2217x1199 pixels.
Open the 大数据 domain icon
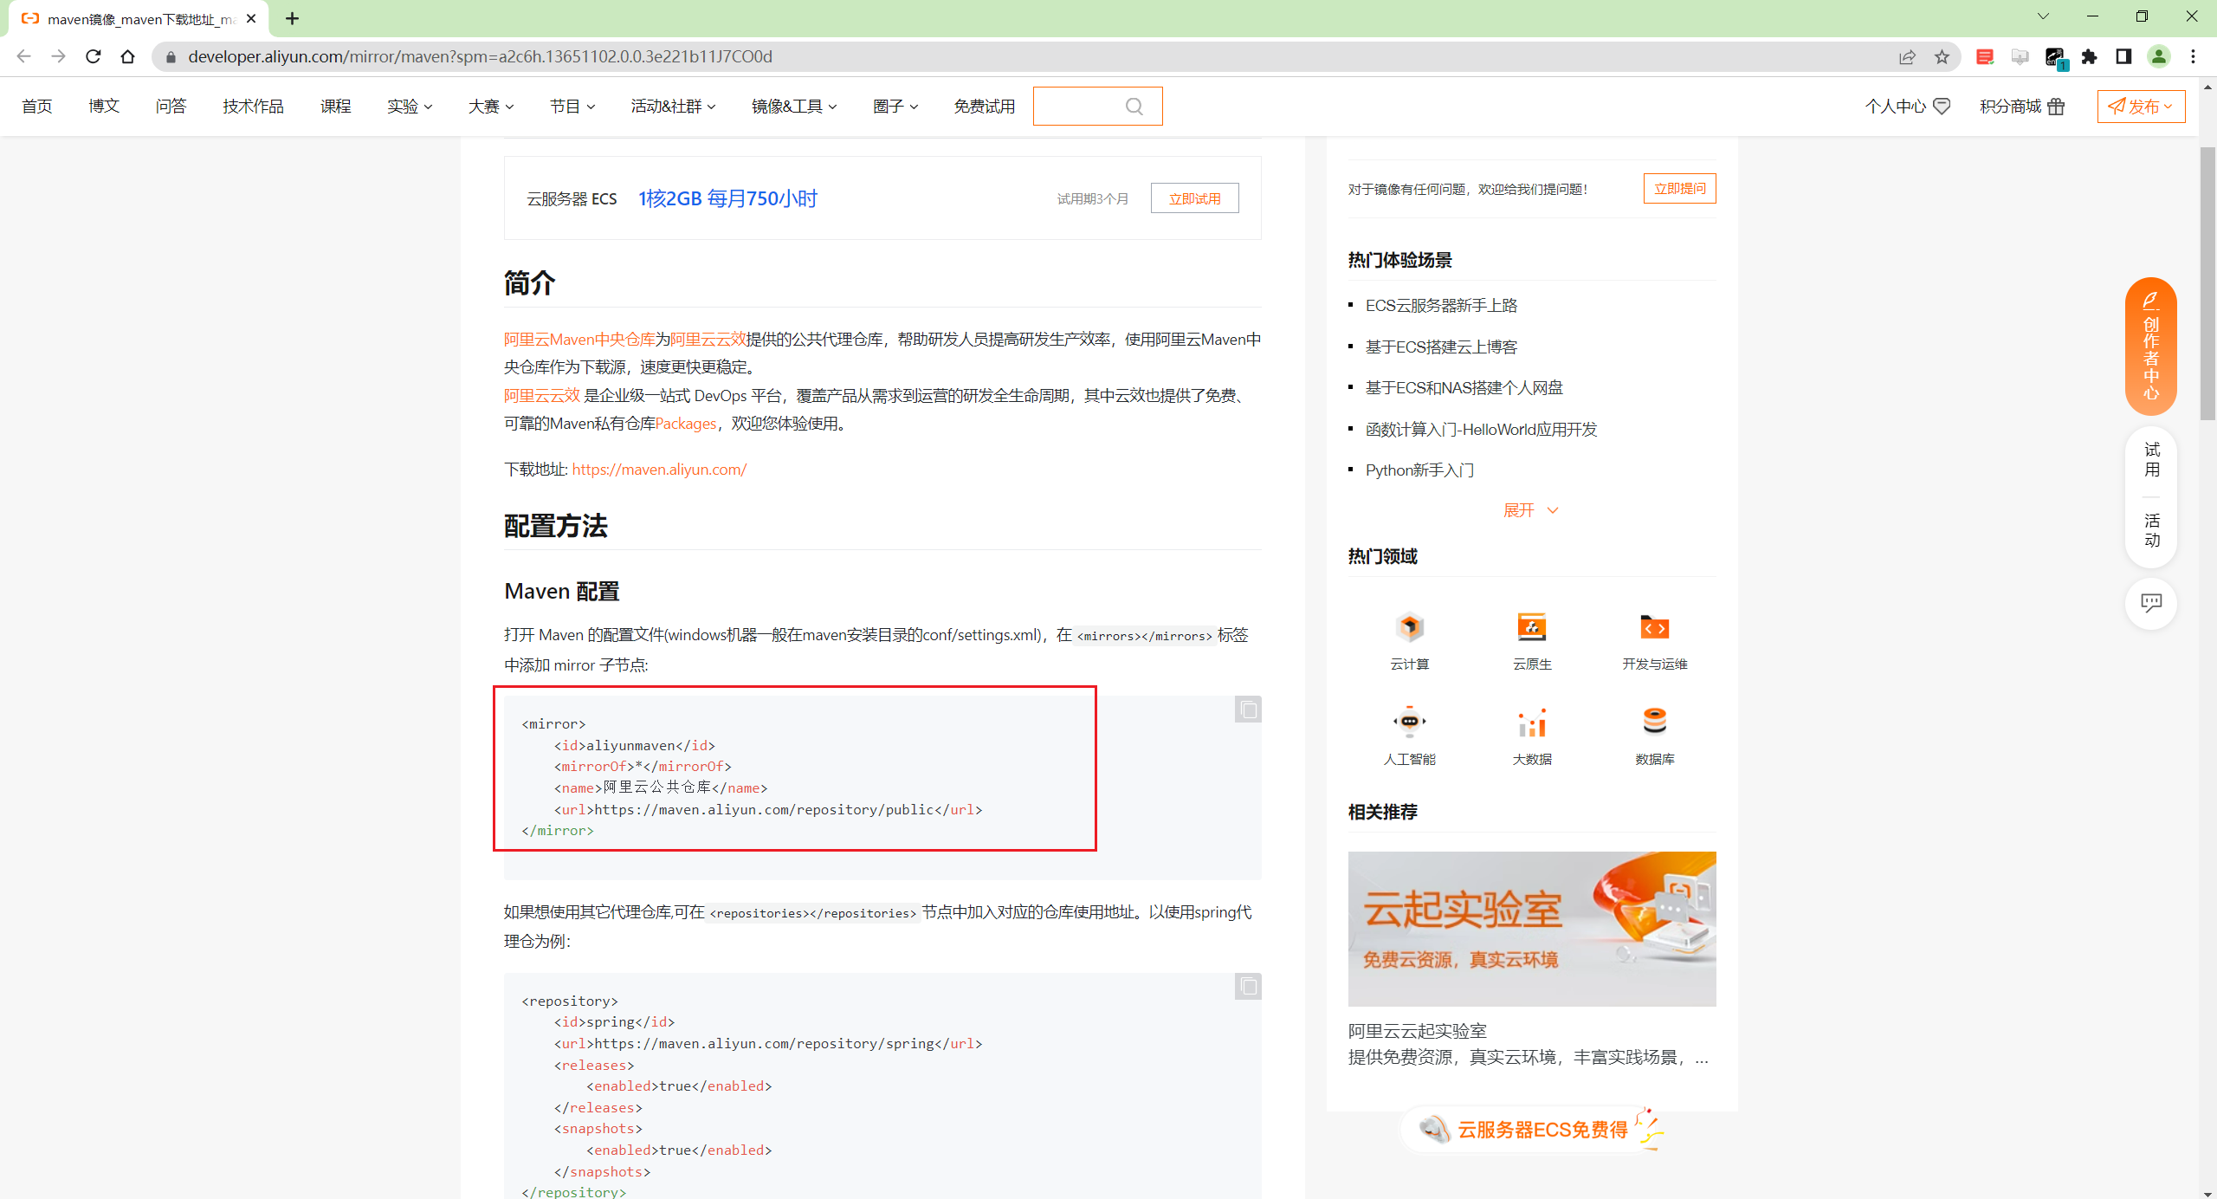pyautogui.click(x=1531, y=722)
